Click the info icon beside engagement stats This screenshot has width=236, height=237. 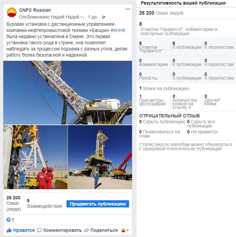192,28
